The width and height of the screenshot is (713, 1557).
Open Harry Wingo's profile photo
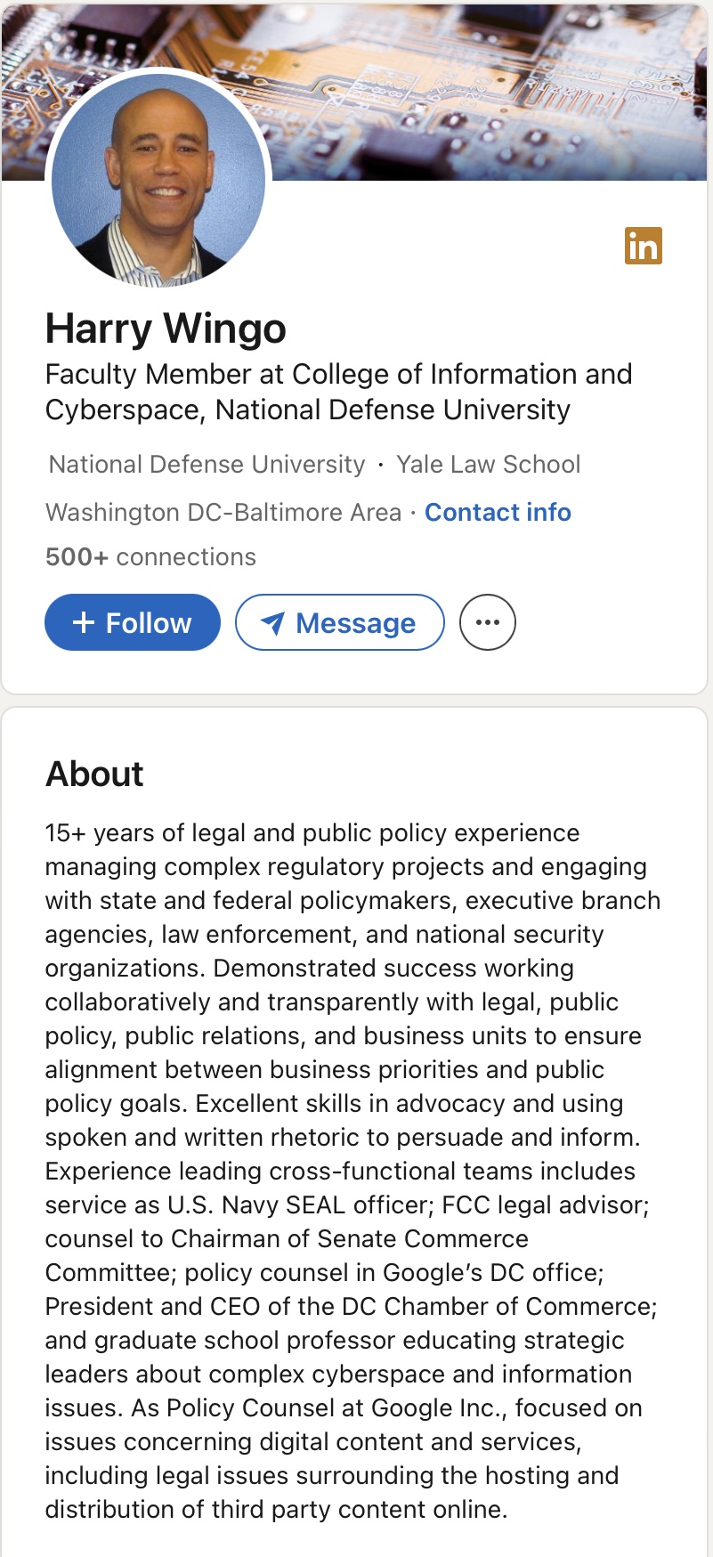click(x=158, y=180)
